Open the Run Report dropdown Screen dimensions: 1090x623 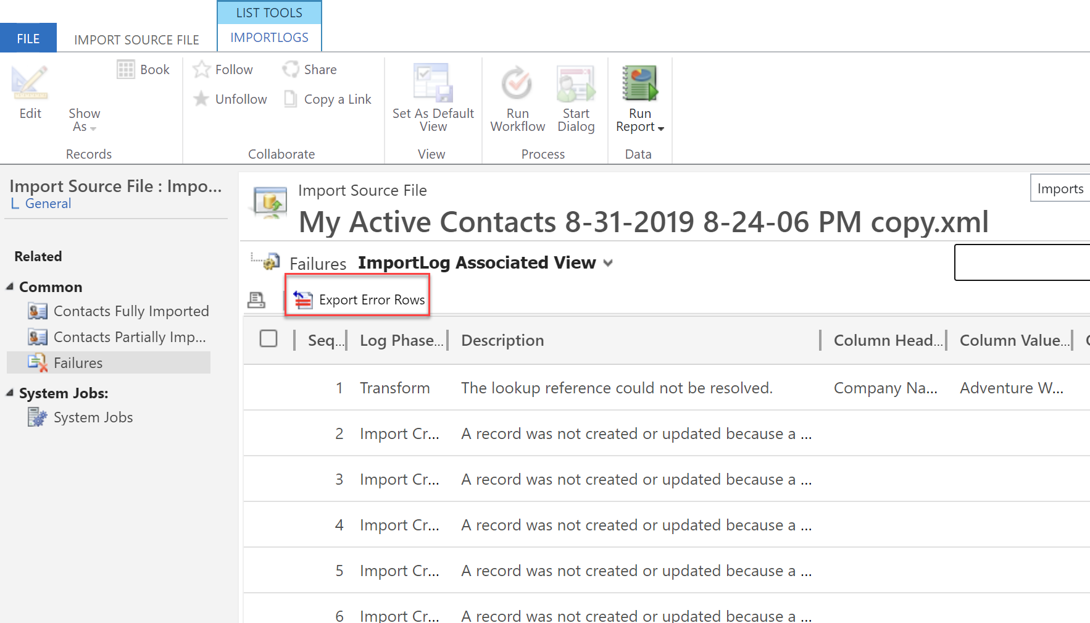point(640,120)
